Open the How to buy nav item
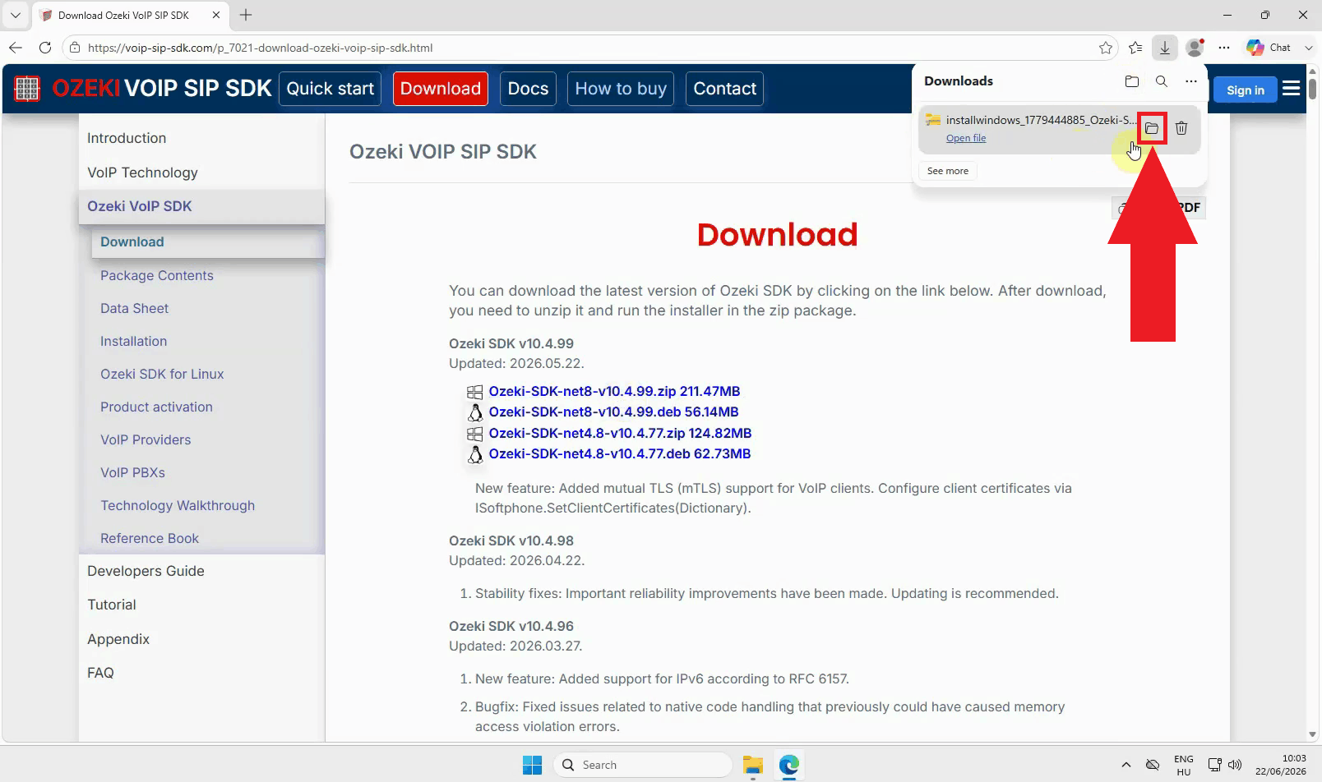Screen dimensions: 1322x782 pyautogui.click(x=621, y=89)
